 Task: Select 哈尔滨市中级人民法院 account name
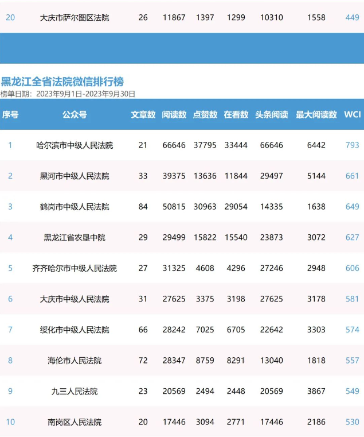tap(75, 145)
